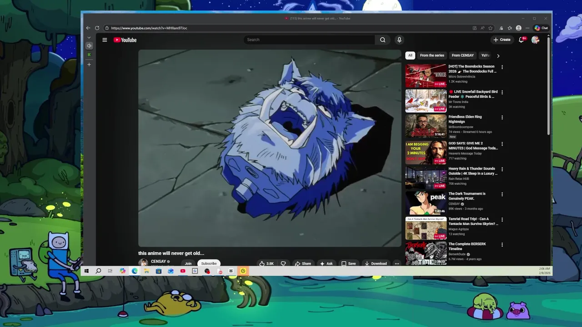
Task: Select the vertical tab playing audio
Action: pos(89,46)
